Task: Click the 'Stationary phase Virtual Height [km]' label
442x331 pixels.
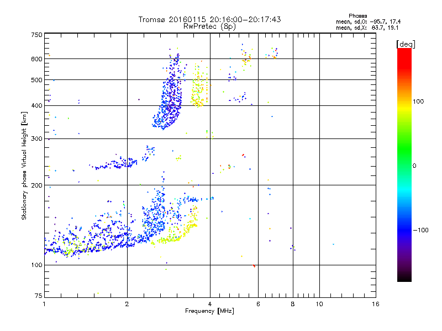Action: coord(24,166)
